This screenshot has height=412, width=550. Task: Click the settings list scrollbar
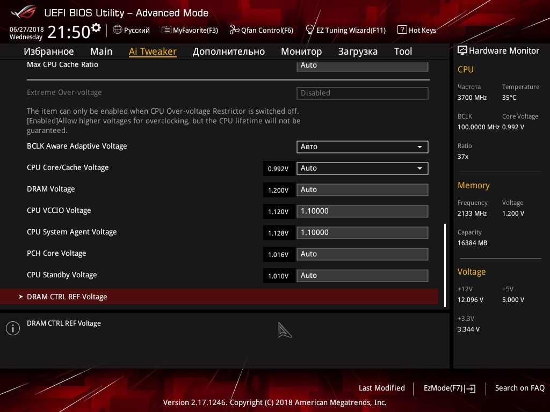[x=445, y=265]
